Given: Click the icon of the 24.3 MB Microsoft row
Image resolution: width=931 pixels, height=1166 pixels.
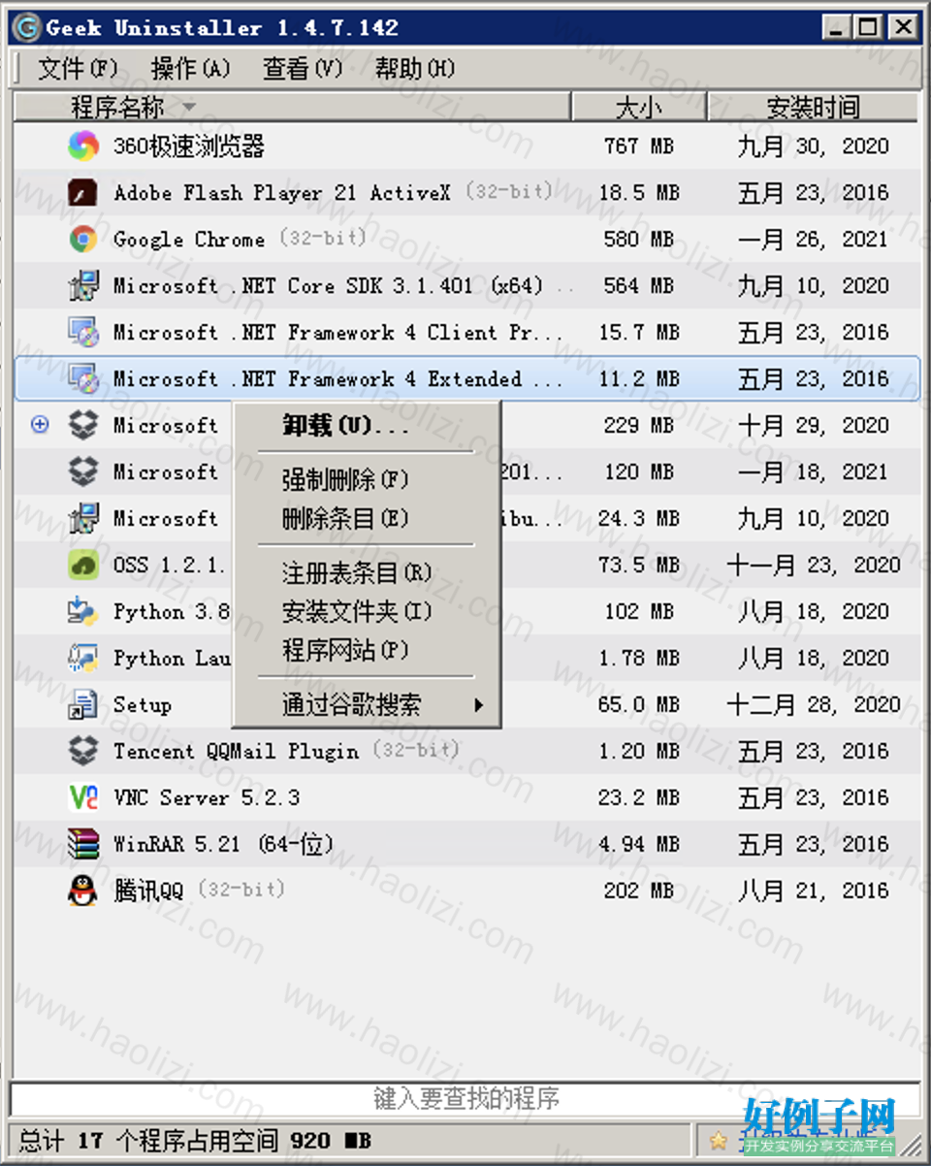Looking at the screenshot, I should (x=83, y=519).
